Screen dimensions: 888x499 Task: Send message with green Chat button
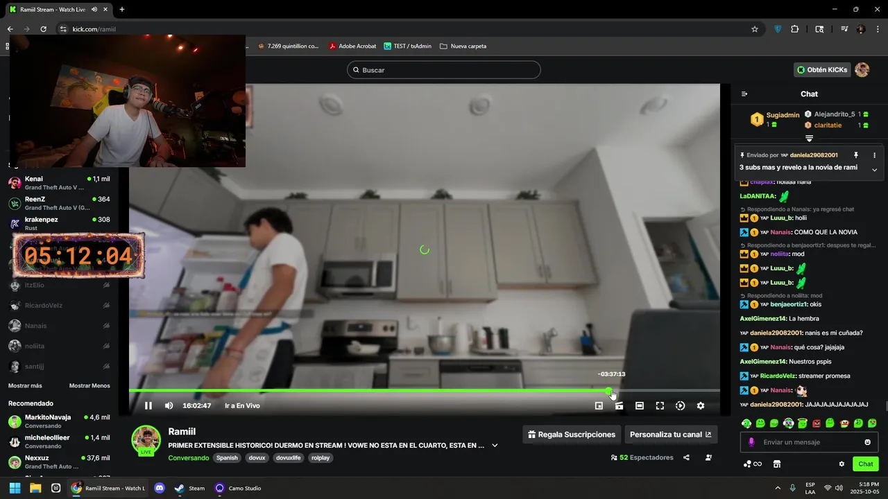pyautogui.click(x=866, y=464)
